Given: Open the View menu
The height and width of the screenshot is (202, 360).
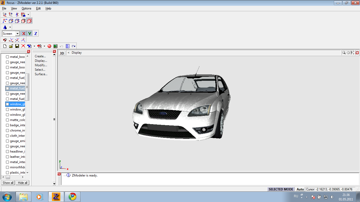Looking at the screenshot, I should [x=14, y=8].
